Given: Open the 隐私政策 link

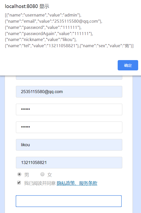Looking at the screenshot, I should (66, 183).
